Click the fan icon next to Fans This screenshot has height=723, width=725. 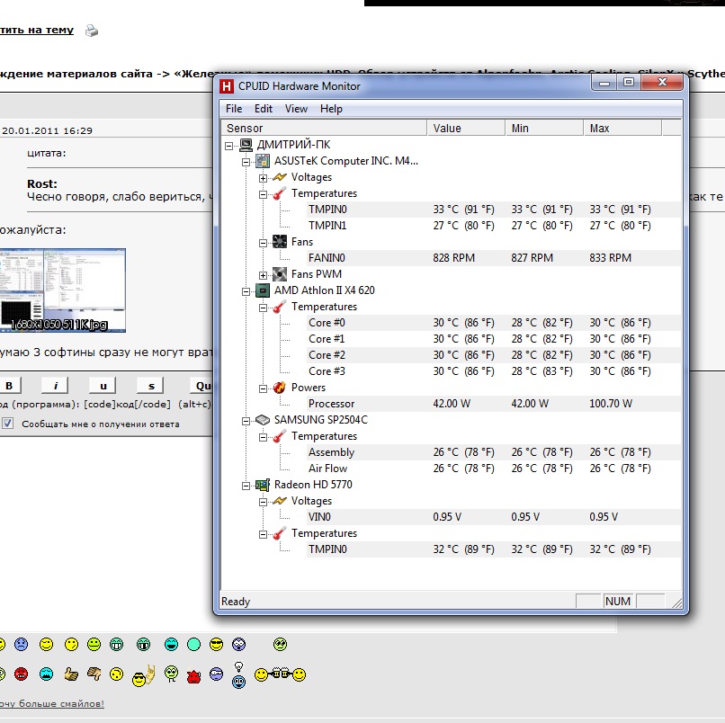[280, 242]
